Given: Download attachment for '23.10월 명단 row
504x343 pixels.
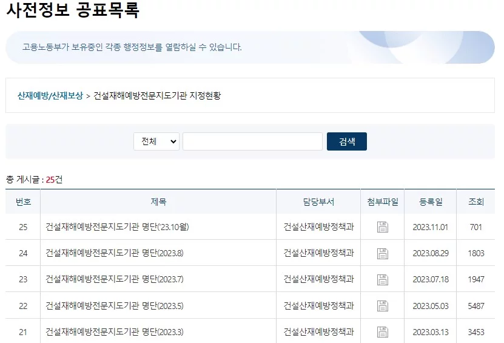Looking at the screenshot, I should (x=383, y=227).
